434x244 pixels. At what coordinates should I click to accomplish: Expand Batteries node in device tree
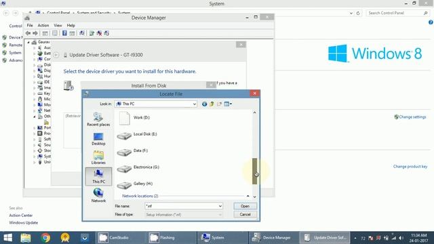click(35, 54)
